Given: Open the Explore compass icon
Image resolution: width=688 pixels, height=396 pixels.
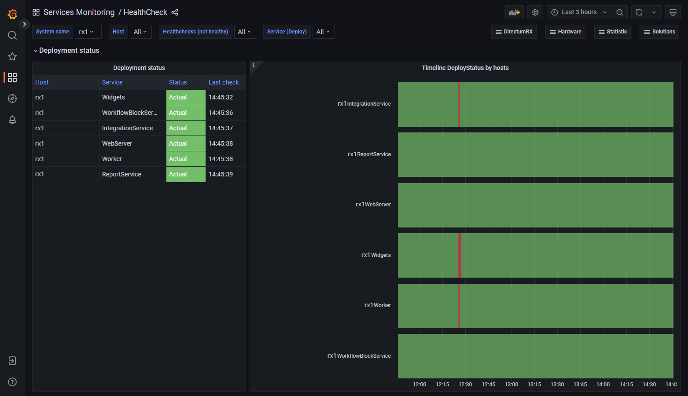Looking at the screenshot, I should [x=12, y=99].
